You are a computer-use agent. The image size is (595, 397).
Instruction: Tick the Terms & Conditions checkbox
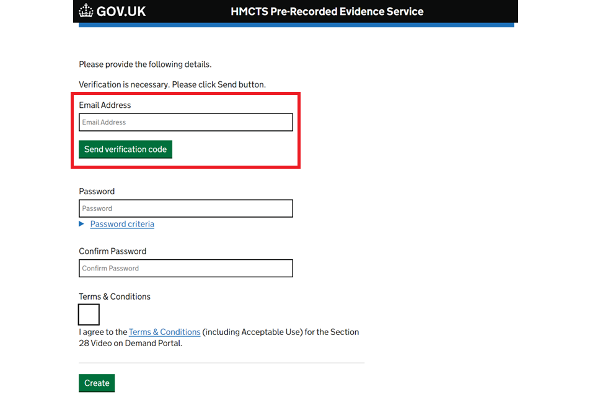click(x=89, y=314)
